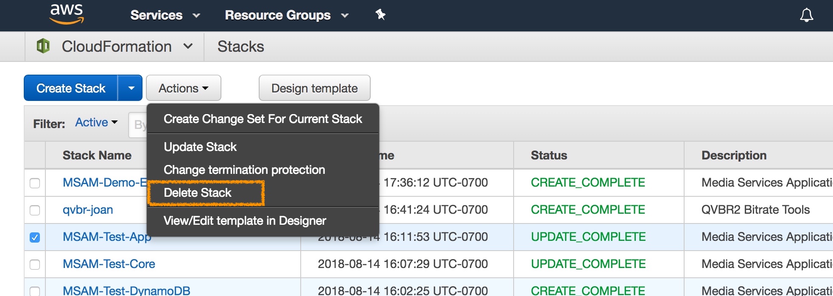Image resolution: width=833 pixels, height=296 pixels.
Task: Open the qvbr-joan stack link
Action: tap(88, 209)
